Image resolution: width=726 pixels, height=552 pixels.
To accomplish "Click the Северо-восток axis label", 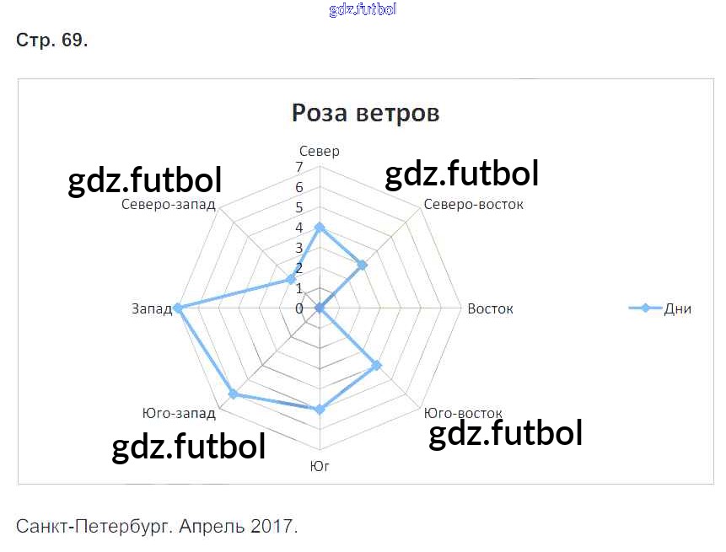I will [473, 204].
